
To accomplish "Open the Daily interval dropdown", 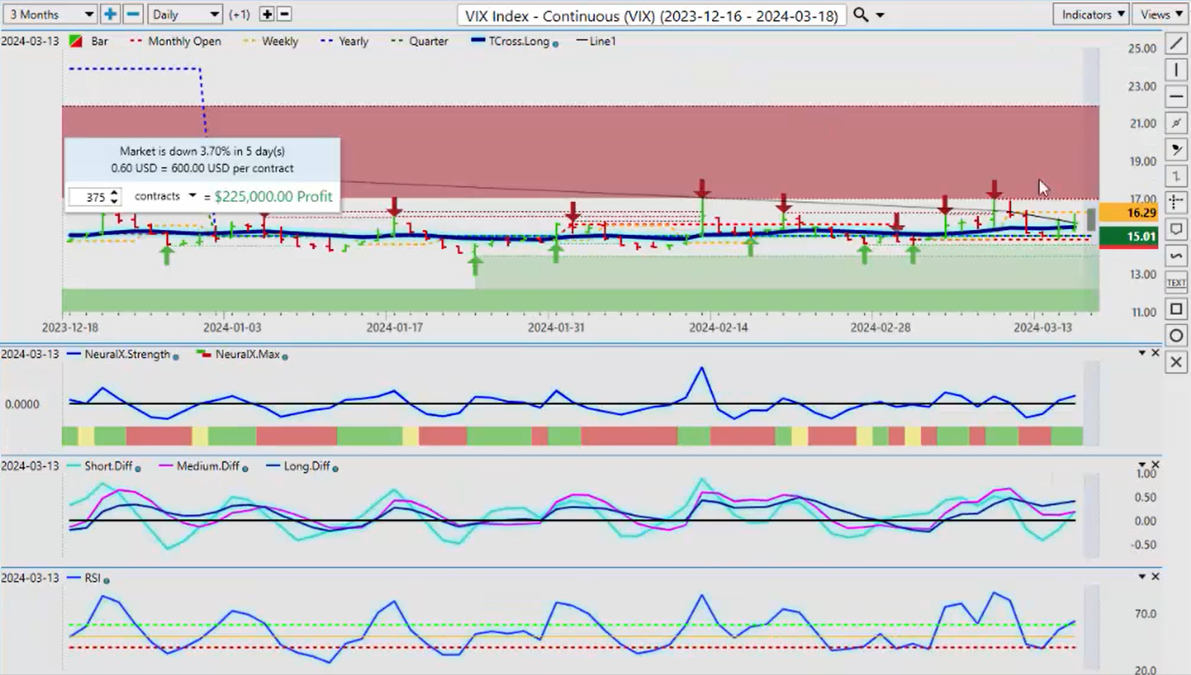I will click(185, 14).
